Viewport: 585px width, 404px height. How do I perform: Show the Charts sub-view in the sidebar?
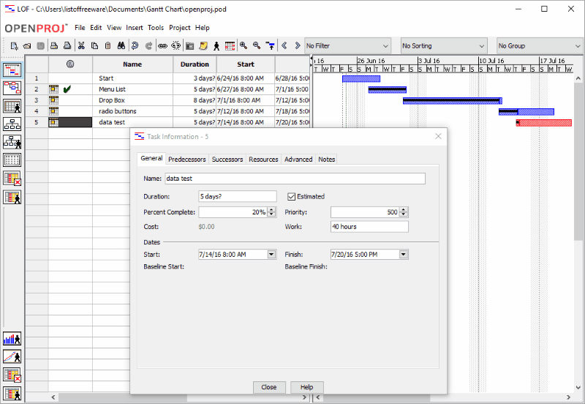[x=12, y=357]
